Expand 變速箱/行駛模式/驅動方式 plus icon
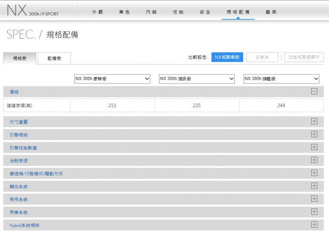 tap(314, 173)
